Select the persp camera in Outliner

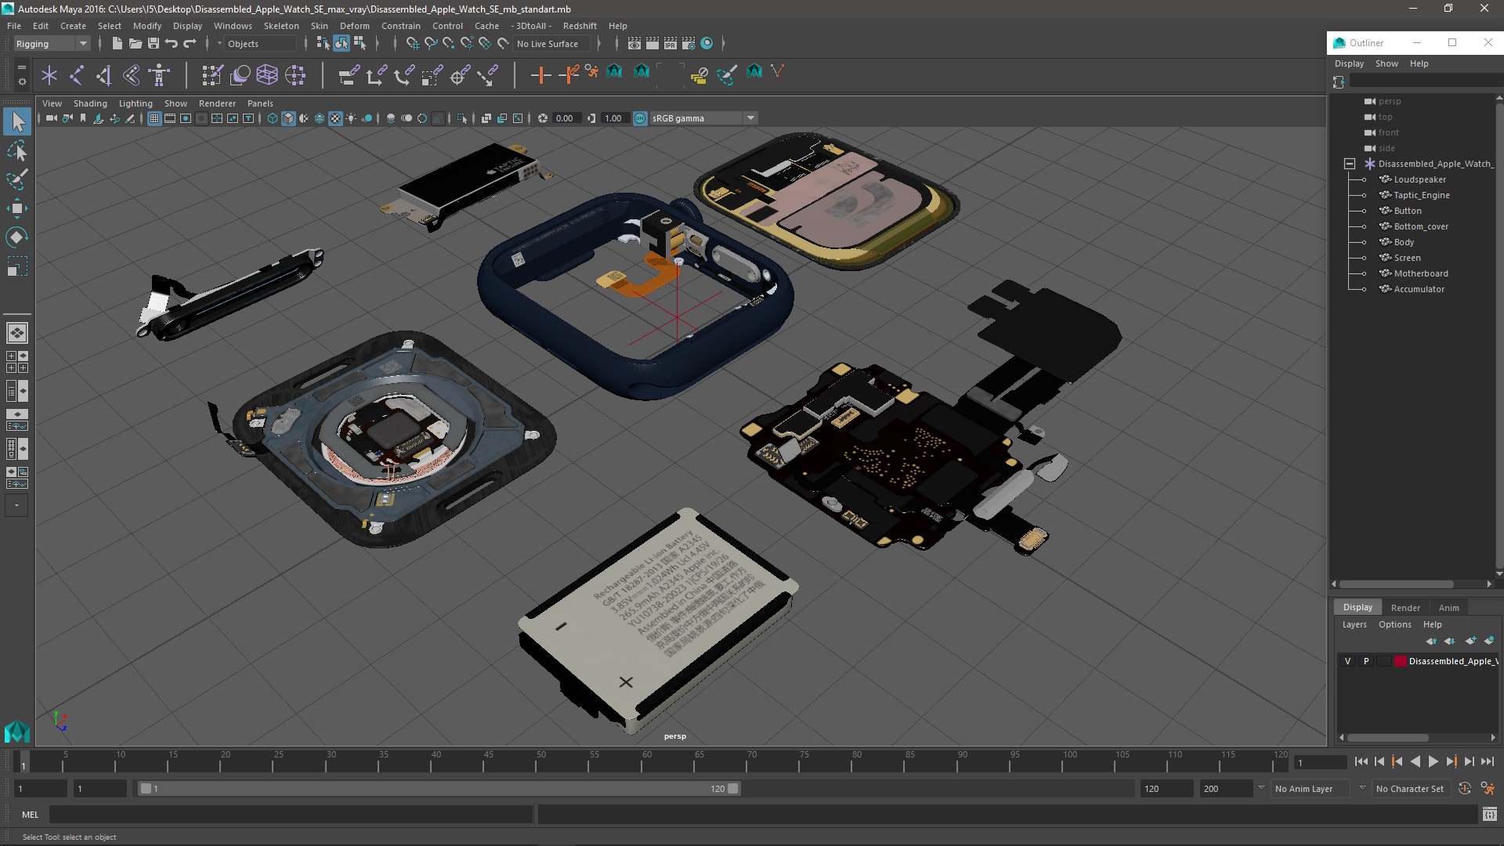click(1390, 101)
